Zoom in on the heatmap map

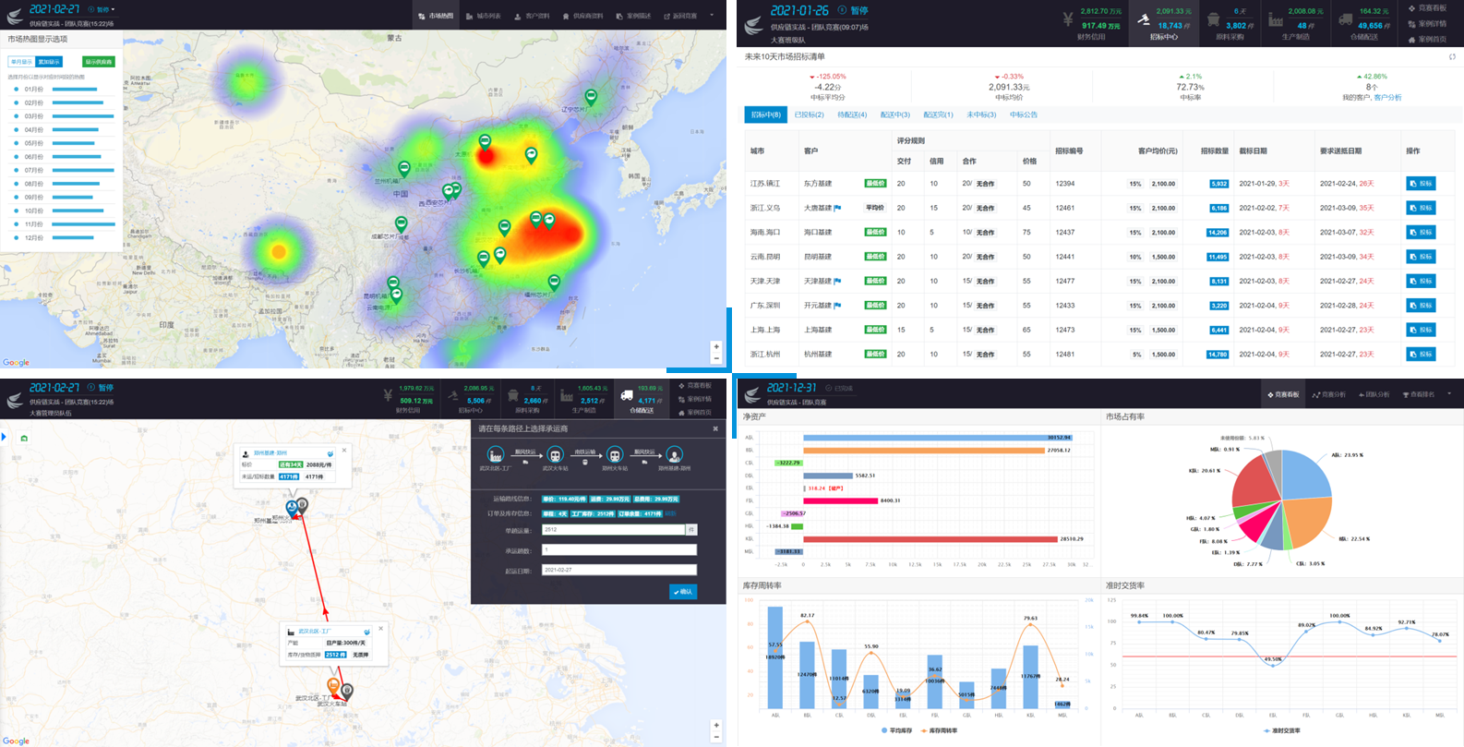(716, 347)
